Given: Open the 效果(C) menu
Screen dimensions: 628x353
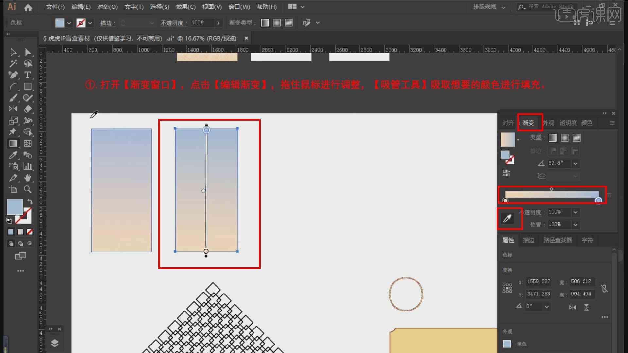Looking at the screenshot, I should tap(186, 7).
